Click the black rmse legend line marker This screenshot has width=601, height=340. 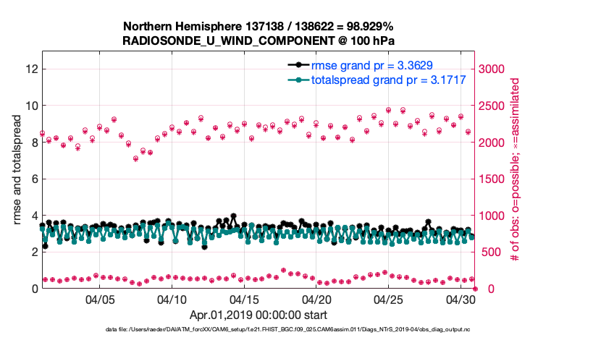[x=298, y=65]
